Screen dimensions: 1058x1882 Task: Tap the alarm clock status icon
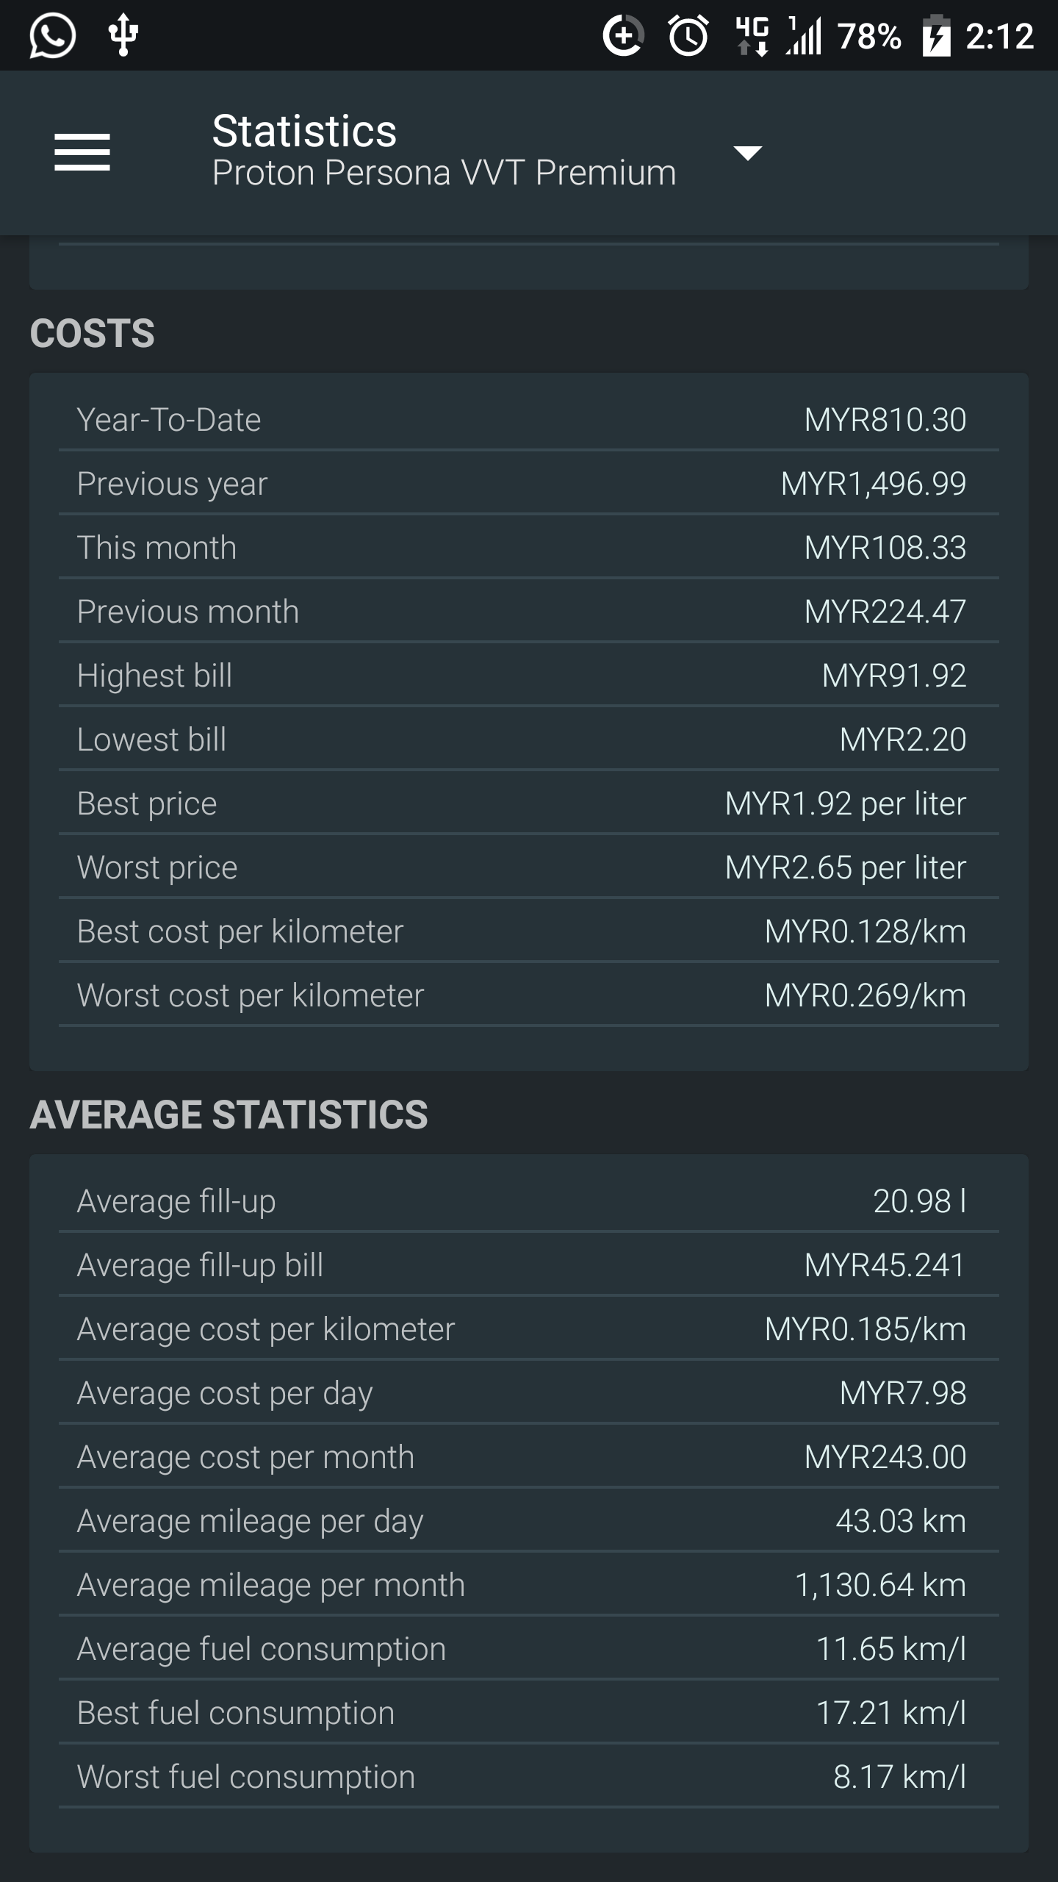(688, 35)
